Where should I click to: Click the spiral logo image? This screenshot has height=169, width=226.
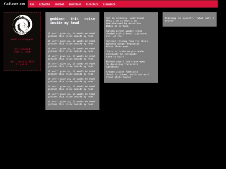tap(22, 25)
